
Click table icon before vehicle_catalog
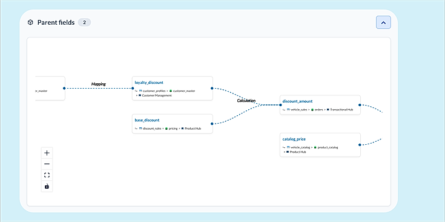click(x=288, y=147)
